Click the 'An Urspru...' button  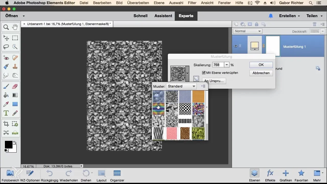coord(214,81)
